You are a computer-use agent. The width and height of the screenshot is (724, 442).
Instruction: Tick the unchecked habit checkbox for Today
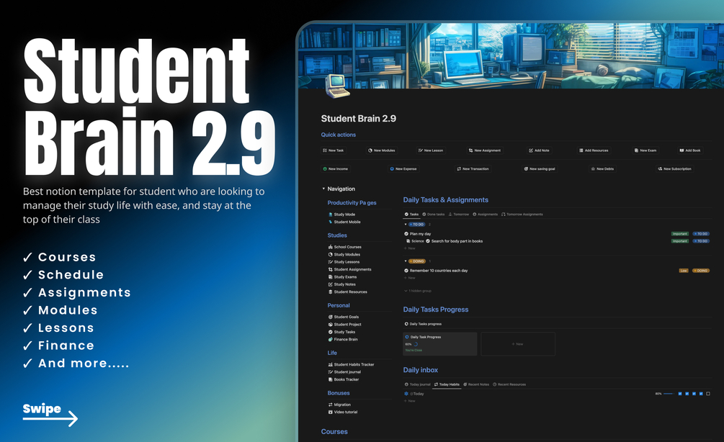(x=708, y=394)
